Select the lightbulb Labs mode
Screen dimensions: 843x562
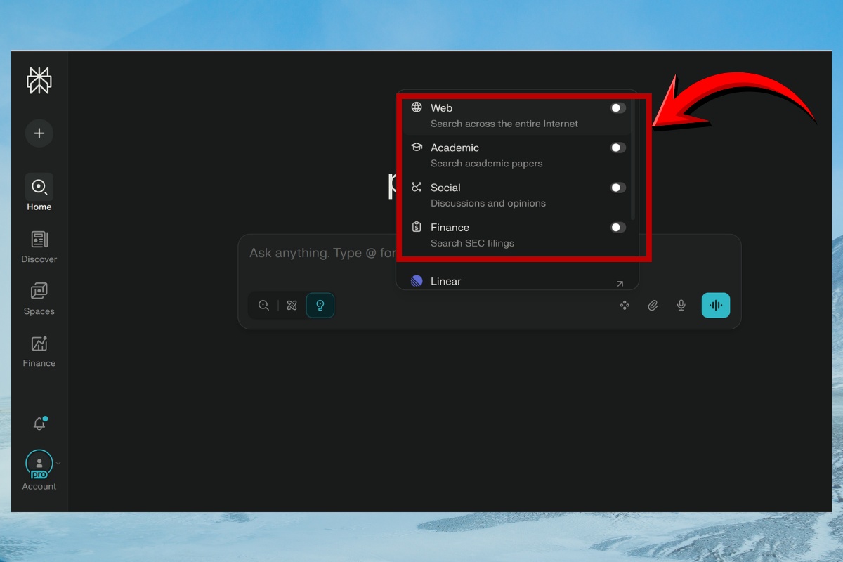[320, 306]
